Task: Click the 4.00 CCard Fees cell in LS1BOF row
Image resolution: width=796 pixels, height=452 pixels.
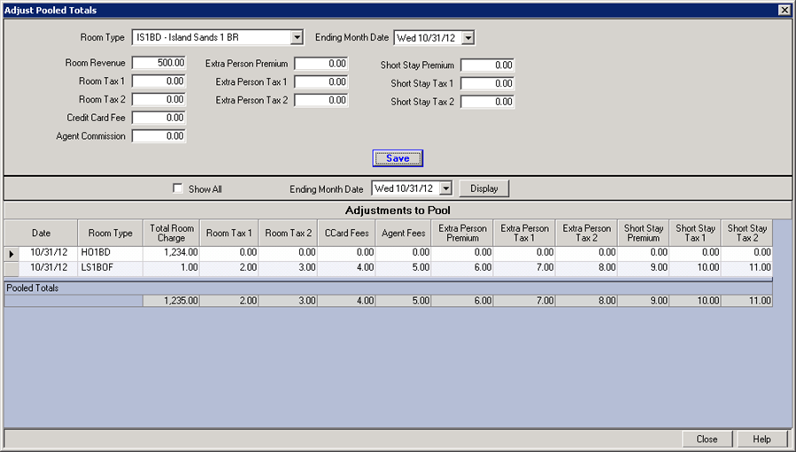Action: 346,267
